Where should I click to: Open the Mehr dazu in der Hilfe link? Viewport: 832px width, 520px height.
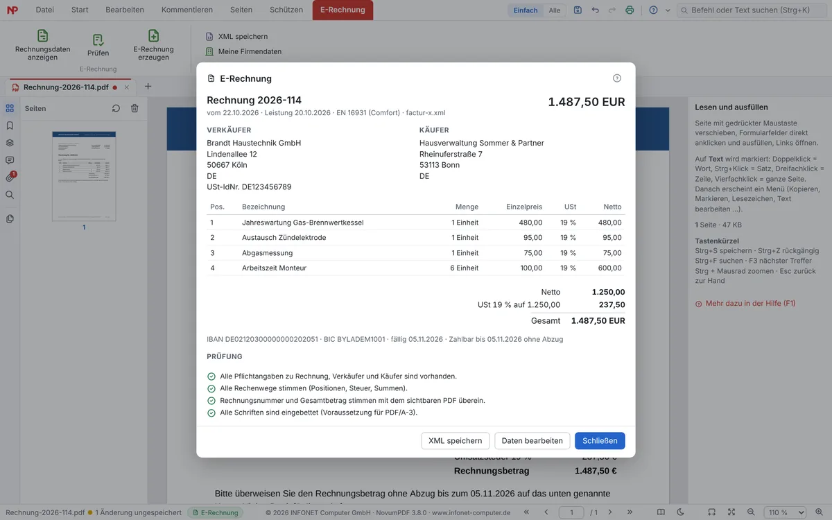(x=745, y=304)
